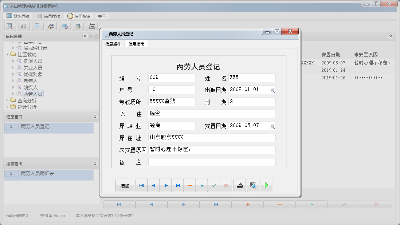Screen dimensions: 400x225
Task: Click inside the 备注 input field
Action: tap(211, 161)
